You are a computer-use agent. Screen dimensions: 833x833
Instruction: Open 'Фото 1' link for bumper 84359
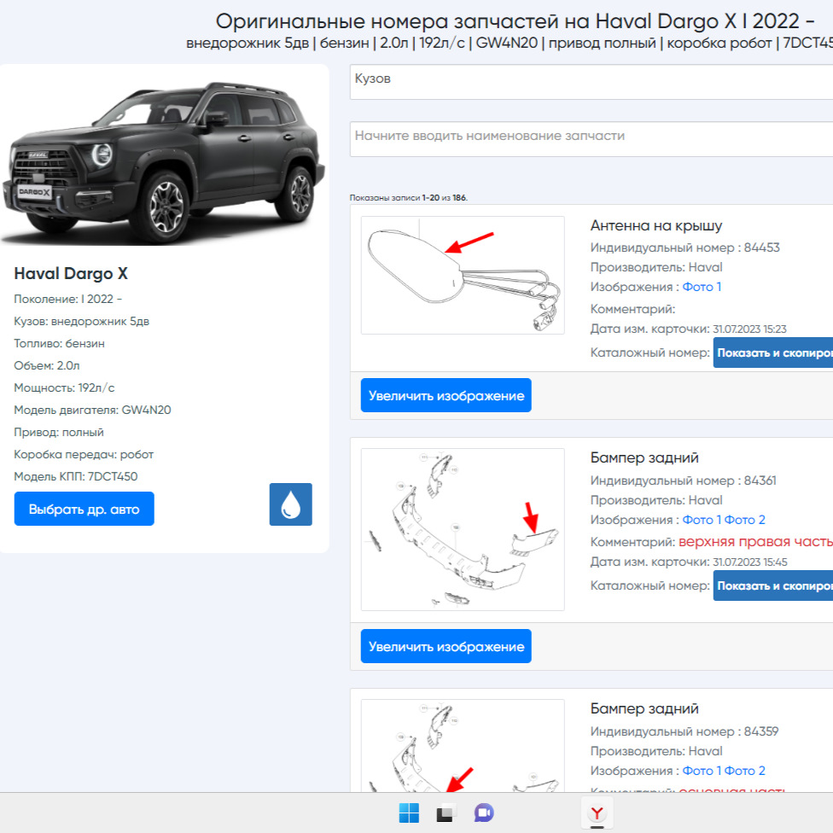coord(702,771)
